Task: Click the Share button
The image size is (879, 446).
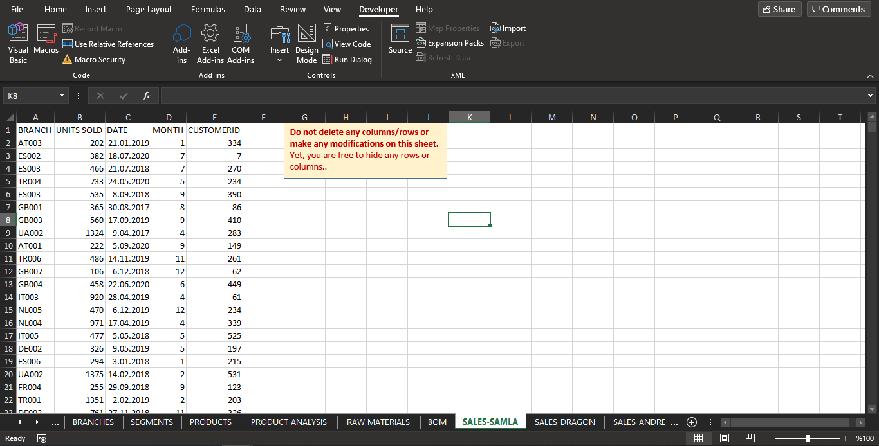Action: 779,9
